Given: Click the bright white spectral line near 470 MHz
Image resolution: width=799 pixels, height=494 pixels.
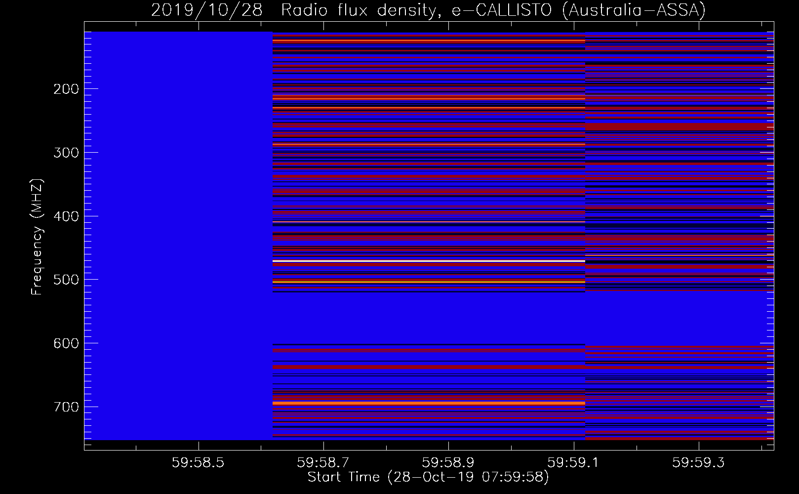Looking at the screenshot, I should [x=429, y=261].
